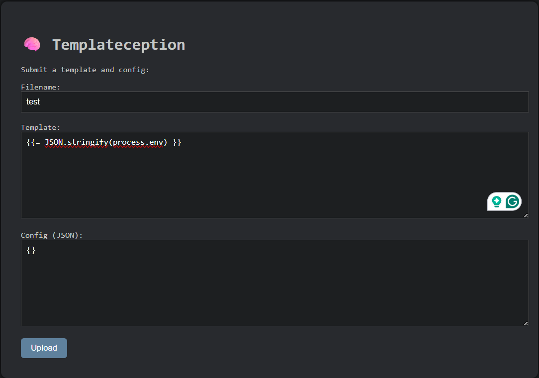Click the Config textarea resize handle

click(x=526, y=323)
